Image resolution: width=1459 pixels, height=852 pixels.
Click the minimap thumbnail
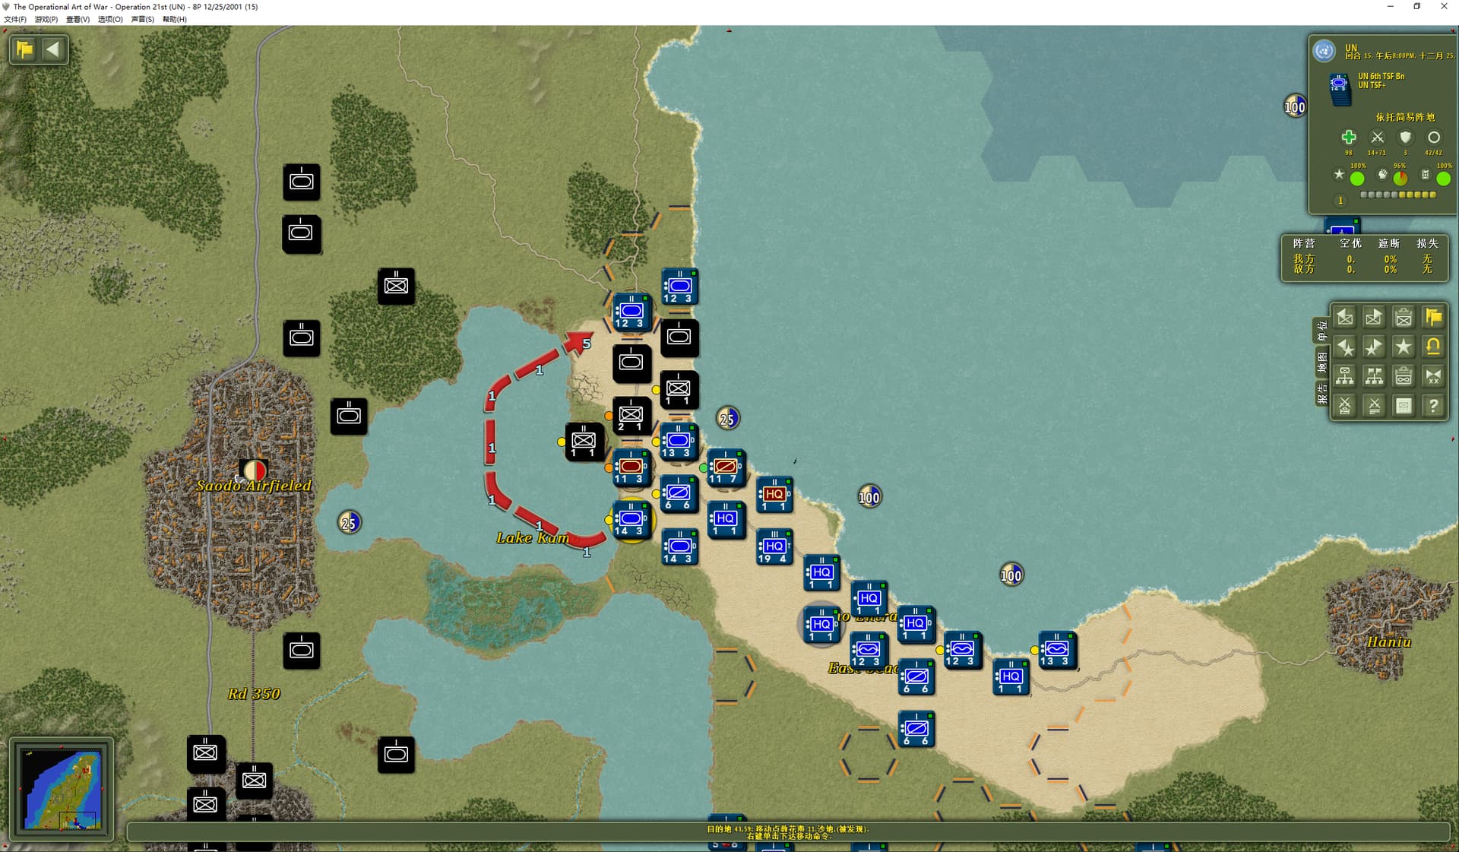62,790
